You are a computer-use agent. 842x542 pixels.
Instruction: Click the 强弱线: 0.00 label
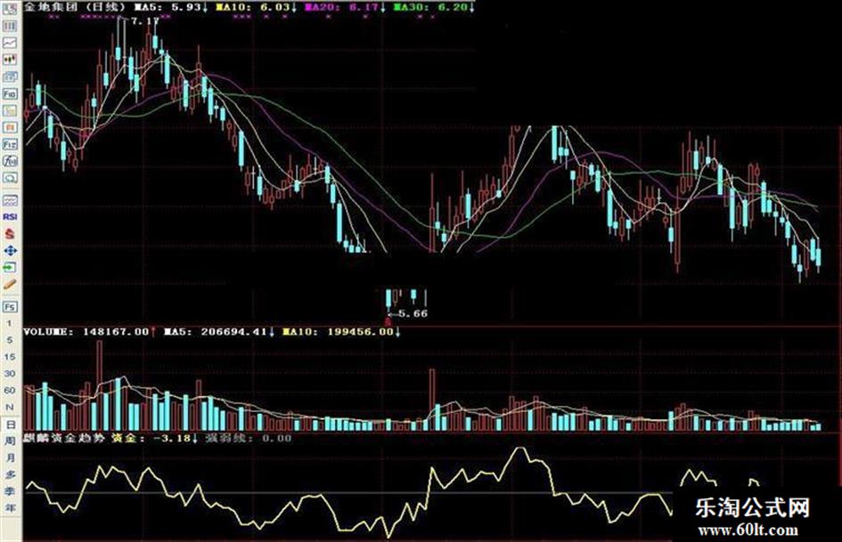pos(248,438)
